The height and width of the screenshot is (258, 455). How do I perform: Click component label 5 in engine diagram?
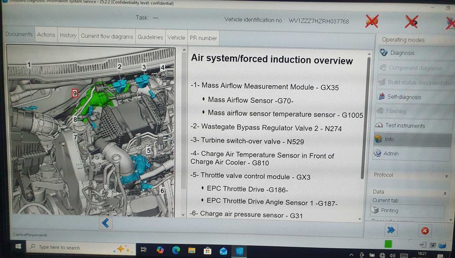tap(149, 150)
